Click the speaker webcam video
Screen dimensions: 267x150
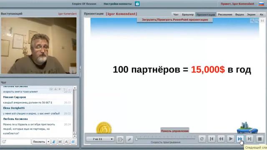coord(39,45)
